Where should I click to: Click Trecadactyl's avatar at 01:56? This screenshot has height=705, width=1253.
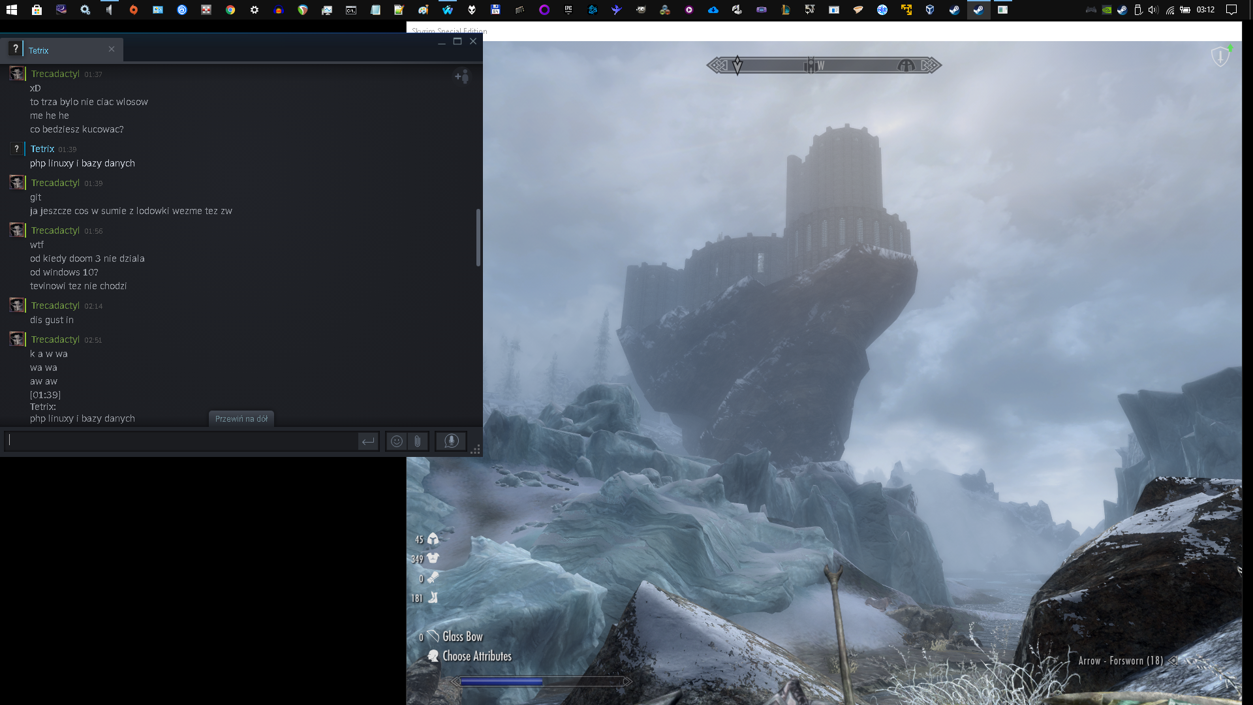(18, 230)
